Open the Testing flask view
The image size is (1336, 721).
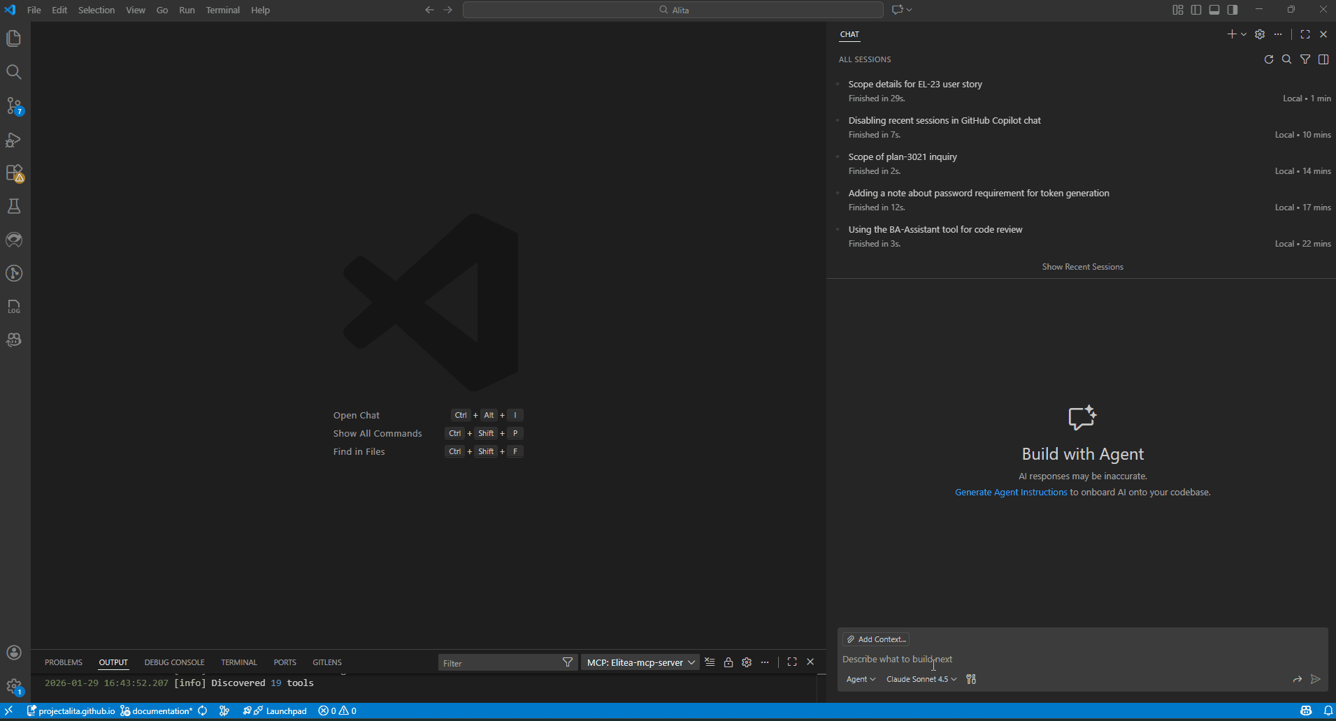pos(14,206)
